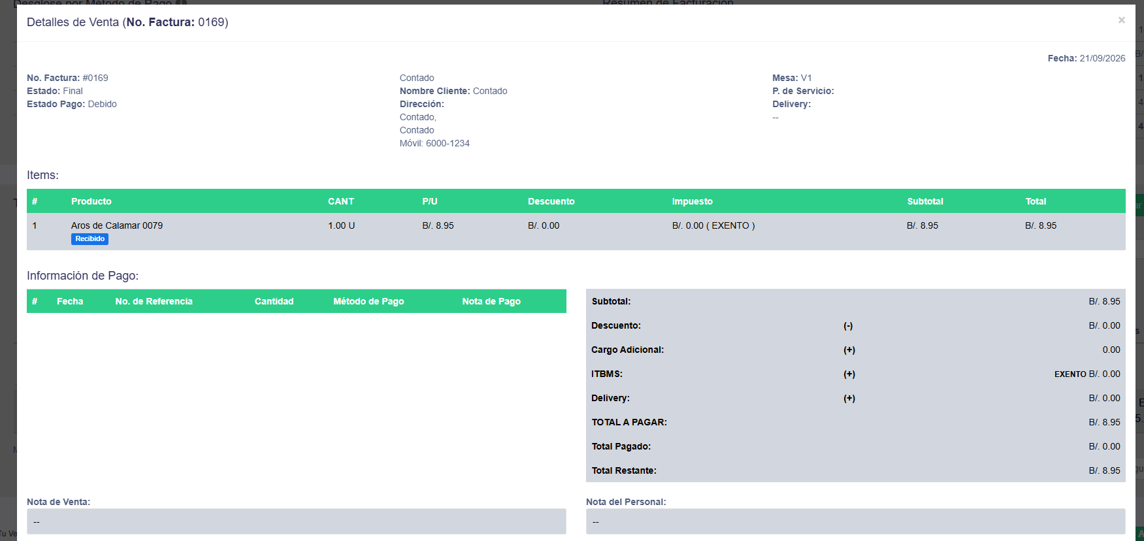Click the Nota de Pago column header

point(491,301)
